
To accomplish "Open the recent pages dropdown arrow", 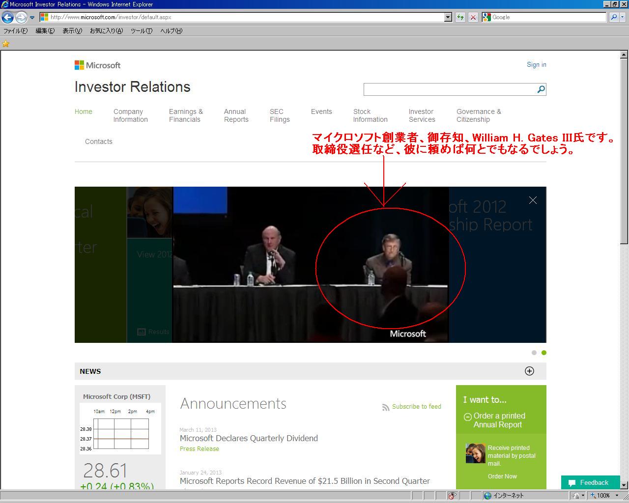I will (x=32, y=17).
